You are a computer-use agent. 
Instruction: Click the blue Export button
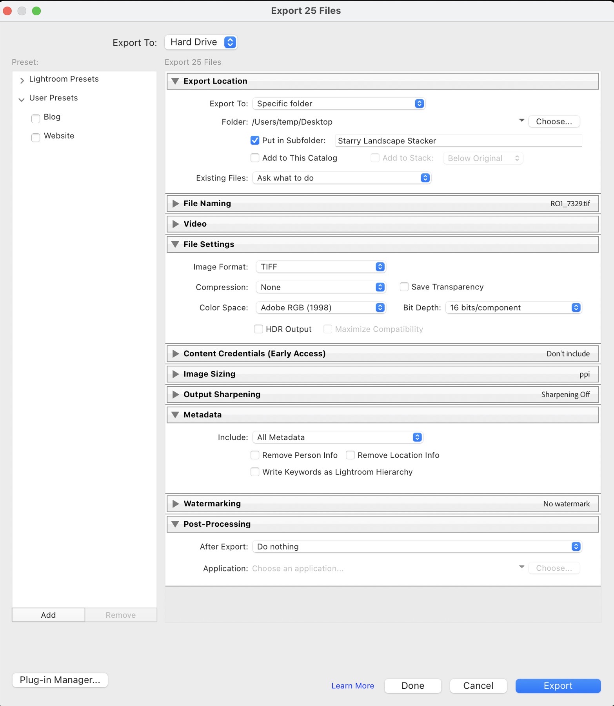(x=558, y=686)
